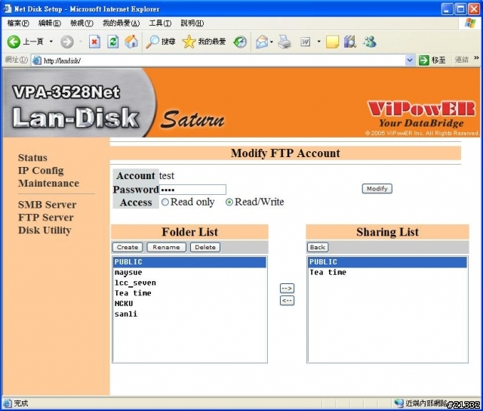Expand the Forward button history dropdown
Image resolution: width=483 pixels, height=411 pixels.
81,42
